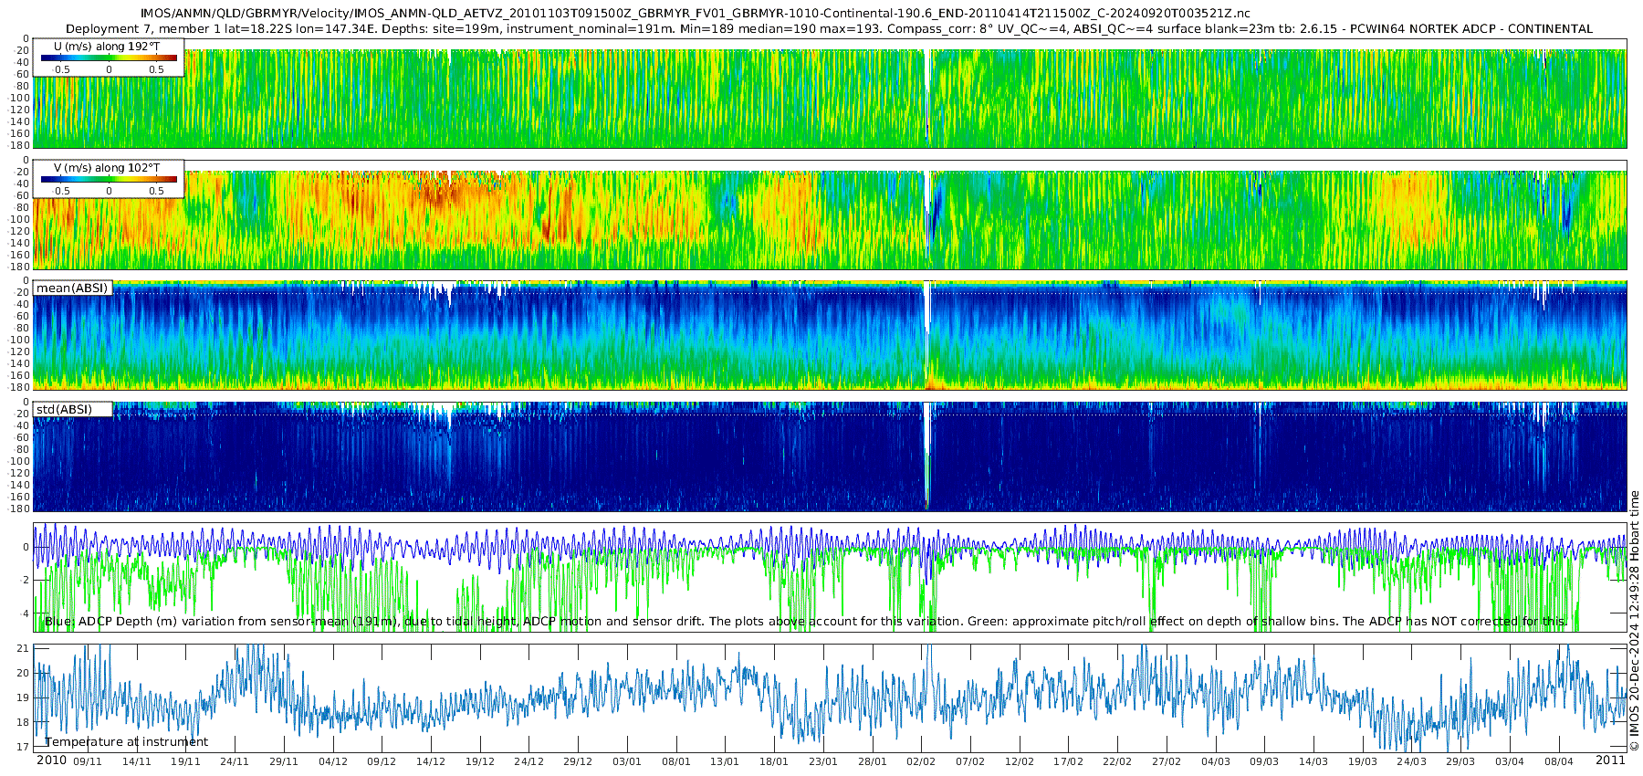The width and height of the screenshot is (1643, 776).
Task: Click the '04/03' date tick label
Action: click(x=1216, y=761)
